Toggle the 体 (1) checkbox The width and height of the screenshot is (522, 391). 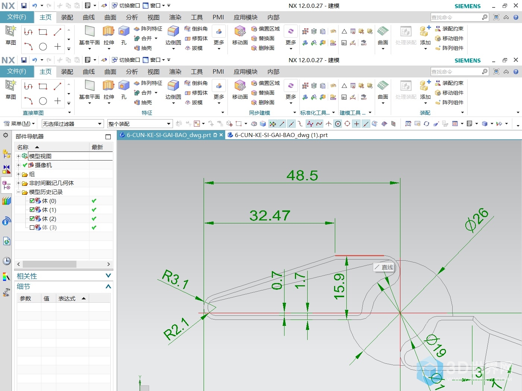click(32, 210)
